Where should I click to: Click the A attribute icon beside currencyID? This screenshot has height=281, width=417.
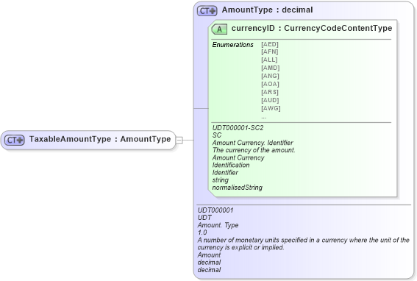click(x=219, y=29)
